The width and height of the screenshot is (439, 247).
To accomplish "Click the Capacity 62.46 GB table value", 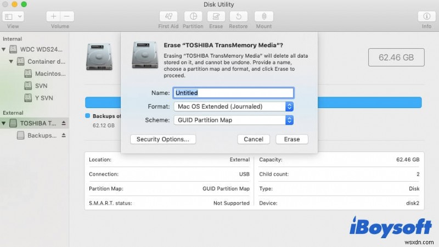I will pyautogui.click(x=408, y=160).
